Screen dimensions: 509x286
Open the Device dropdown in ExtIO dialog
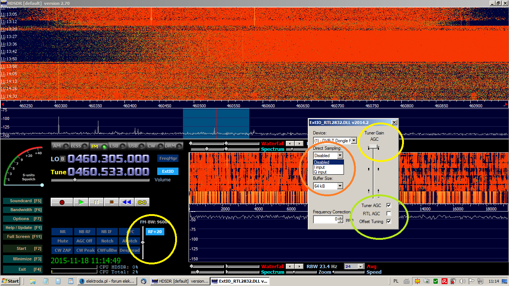(x=354, y=140)
